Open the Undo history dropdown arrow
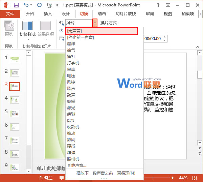Viewport: 203px width, 182px height. point(31,5)
